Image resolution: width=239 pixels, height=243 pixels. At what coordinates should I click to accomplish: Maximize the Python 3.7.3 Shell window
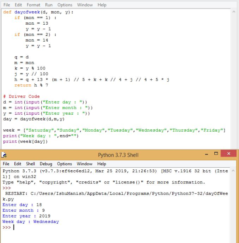click(216, 154)
